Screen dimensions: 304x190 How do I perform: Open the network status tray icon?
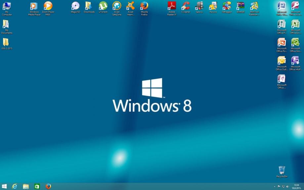pyautogui.click(x=283, y=186)
